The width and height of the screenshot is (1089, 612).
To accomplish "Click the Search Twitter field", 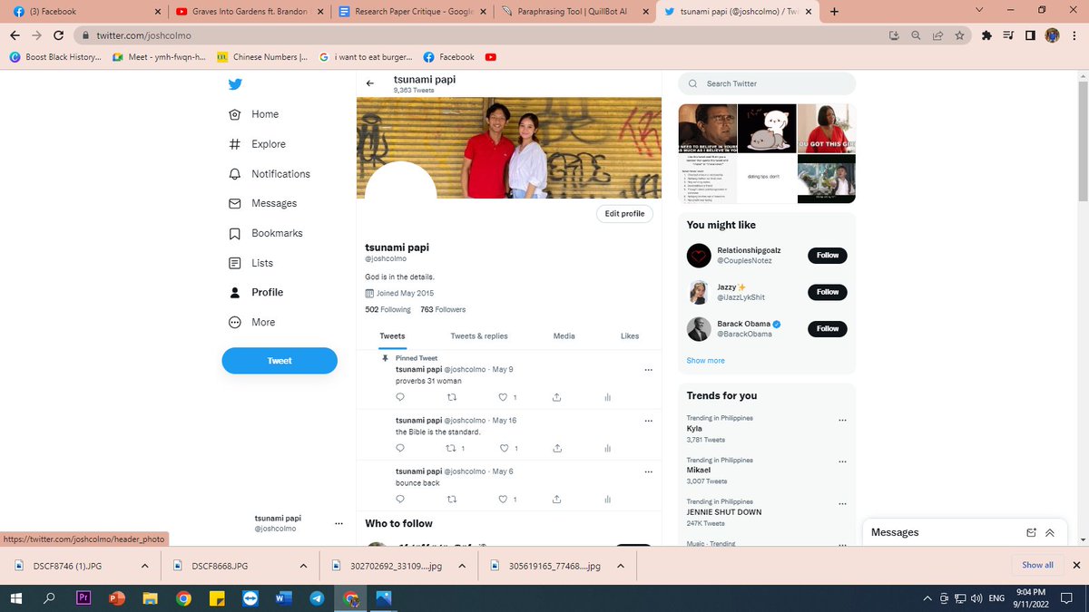I will coord(767,83).
